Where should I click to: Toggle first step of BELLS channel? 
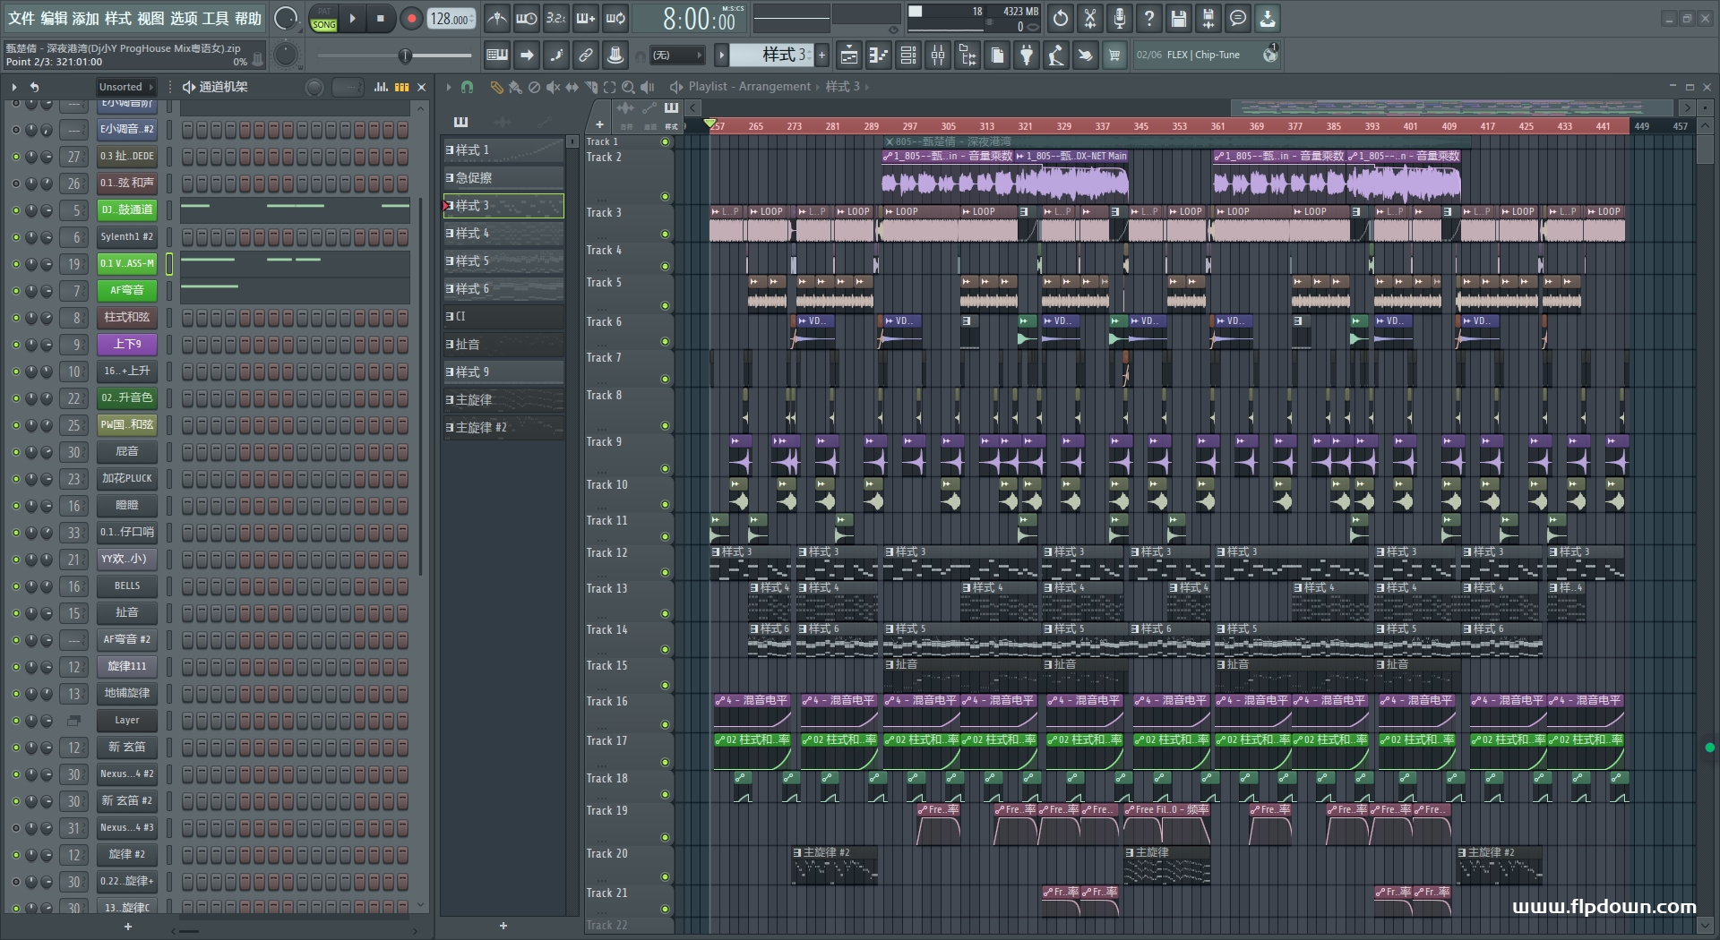(x=187, y=586)
